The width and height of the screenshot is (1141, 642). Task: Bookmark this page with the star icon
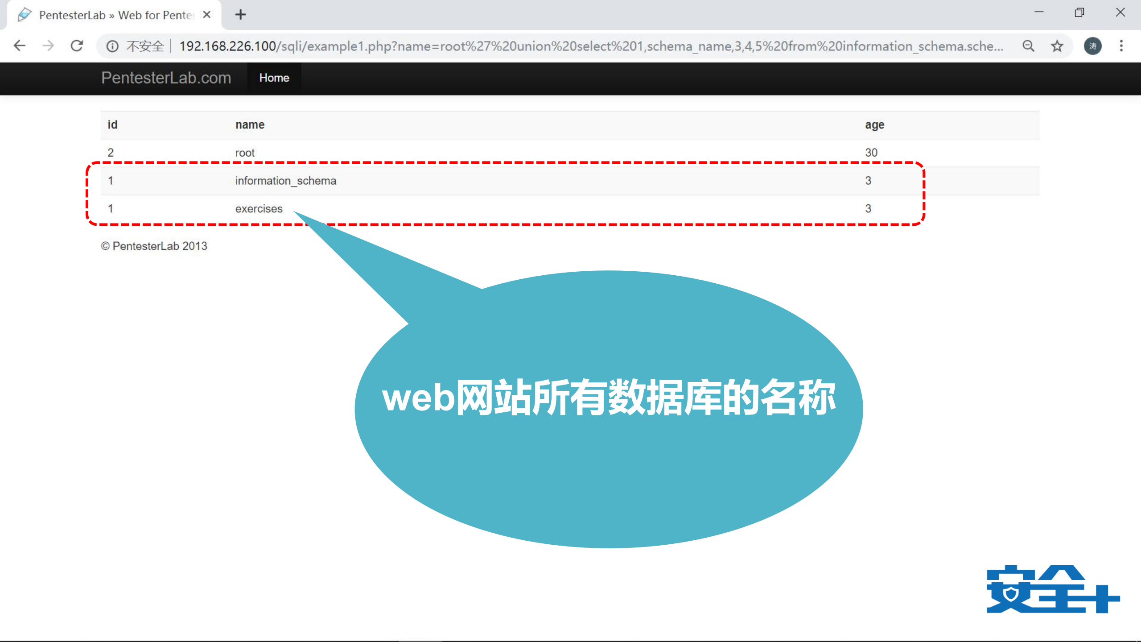coord(1057,46)
